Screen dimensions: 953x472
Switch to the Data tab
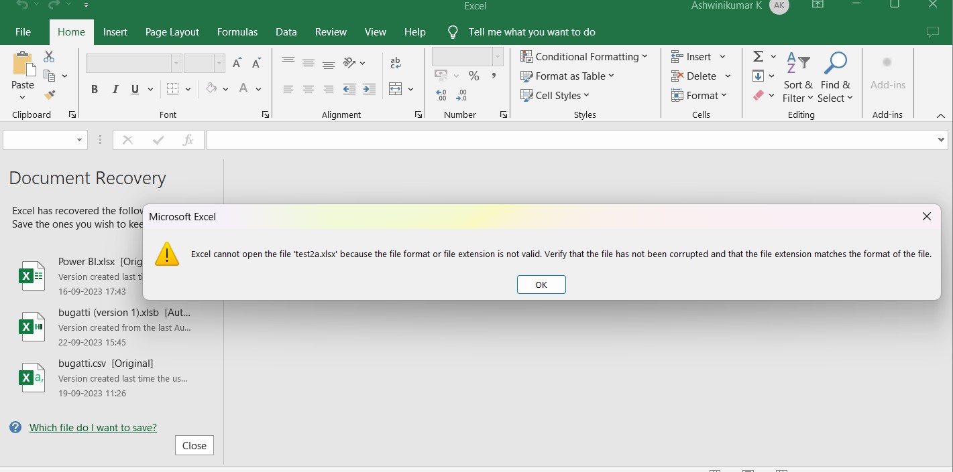pos(286,31)
